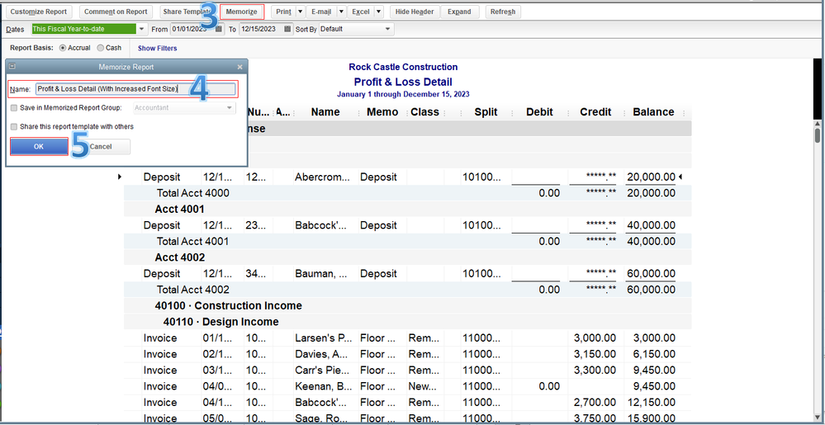Image resolution: width=825 pixels, height=425 pixels.
Task: Click the Print button
Action: 283,12
